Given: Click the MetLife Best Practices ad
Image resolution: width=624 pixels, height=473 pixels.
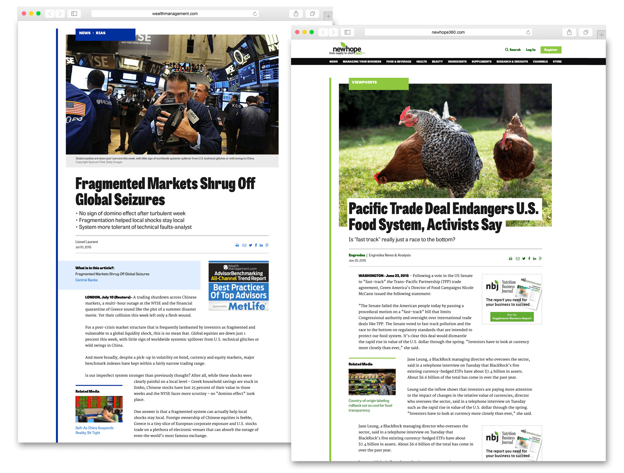Looking at the screenshot, I should (x=238, y=286).
